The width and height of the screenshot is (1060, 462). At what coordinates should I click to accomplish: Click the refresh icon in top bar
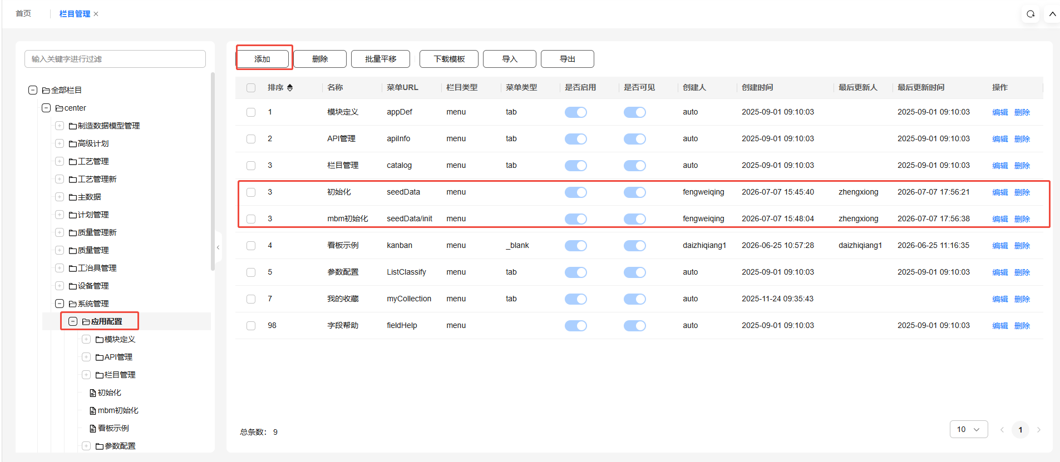coord(1031,14)
